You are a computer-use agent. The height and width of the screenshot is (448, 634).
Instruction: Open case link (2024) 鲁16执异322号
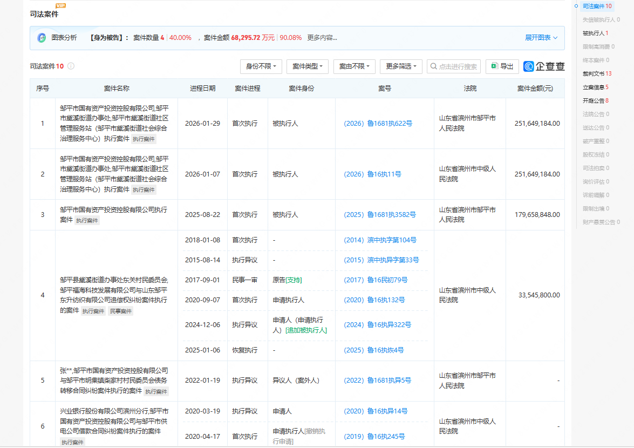click(x=377, y=325)
